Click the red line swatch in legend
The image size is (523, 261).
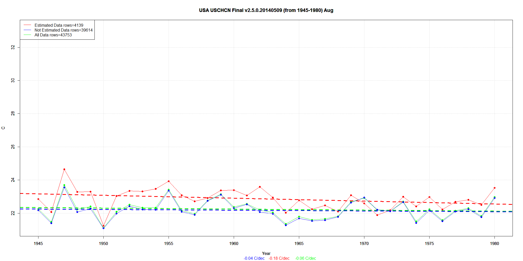click(27, 25)
